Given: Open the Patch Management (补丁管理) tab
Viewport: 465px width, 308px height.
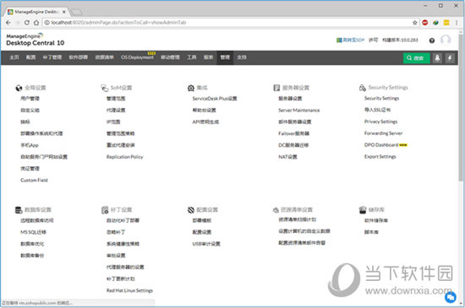Looking at the screenshot, I should (52, 57).
